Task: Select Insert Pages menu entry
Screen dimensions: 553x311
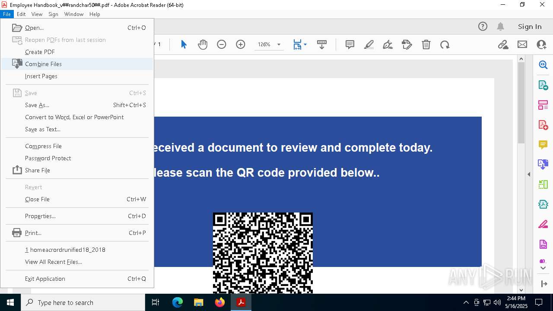Action: [x=77, y=76]
